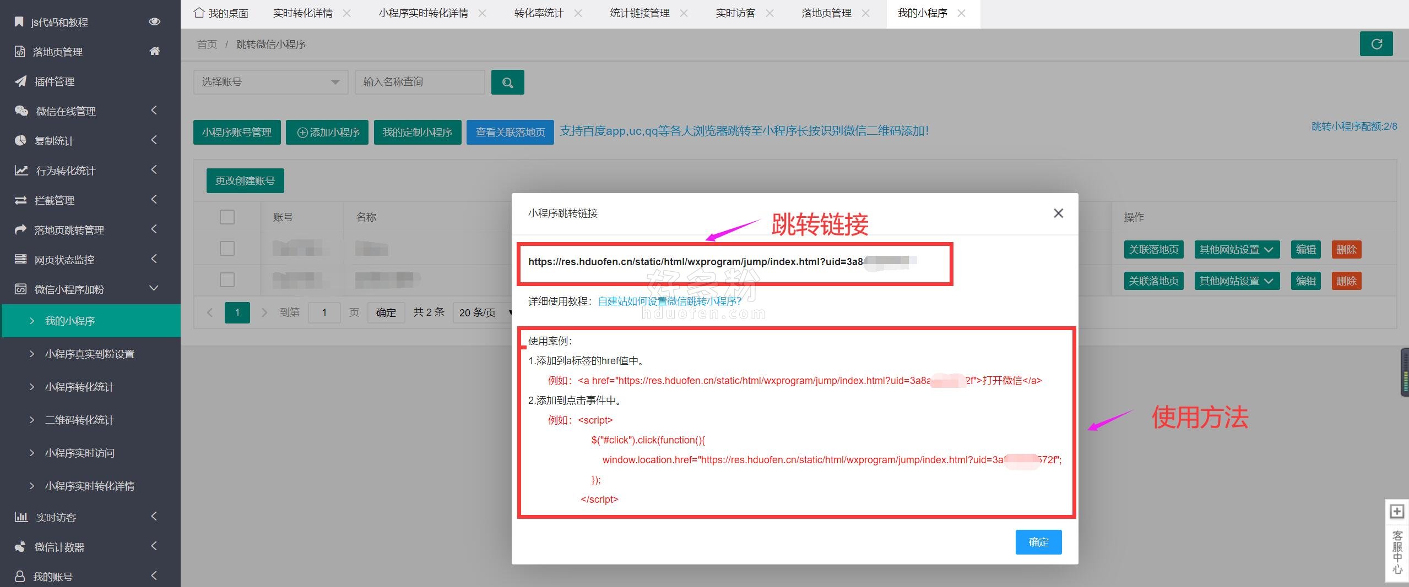Viewport: 1409px width, 587px height.
Task: Click the 复制统计 pie chart icon
Action: click(x=20, y=140)
